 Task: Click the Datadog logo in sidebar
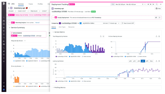coord(4,4)
